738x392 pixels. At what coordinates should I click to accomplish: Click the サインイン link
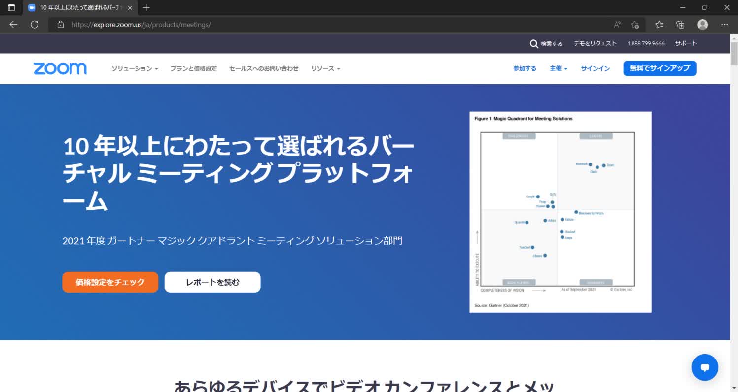click(595, 68)
